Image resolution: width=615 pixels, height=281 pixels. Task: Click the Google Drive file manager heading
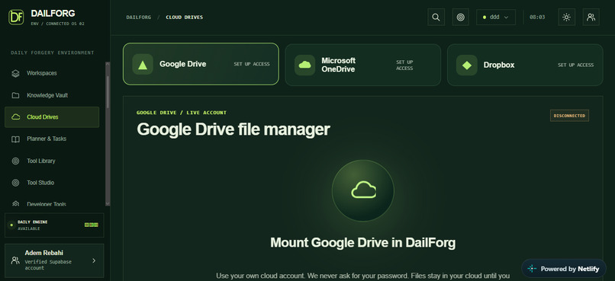(x=233, y=129)
